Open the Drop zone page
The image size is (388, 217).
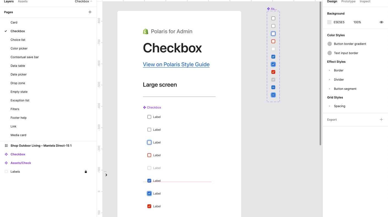tap(18, 83)
